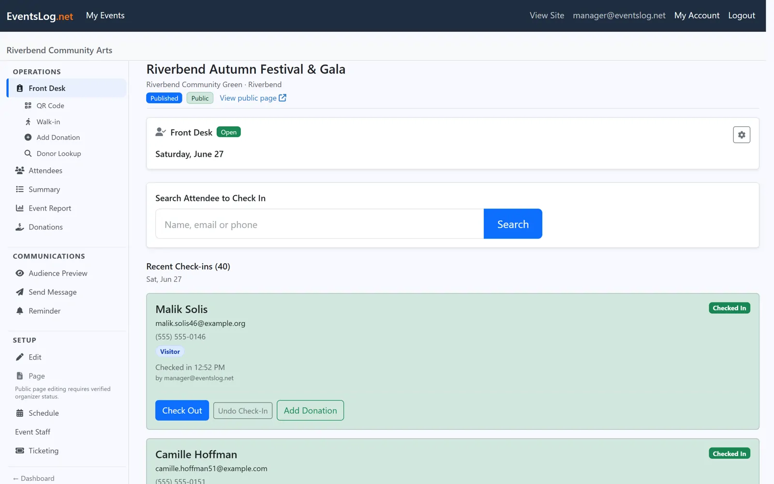The height and width of the screenshot is (484, 774).
Task: Click the Schedule calendar icon
Action: [20, 413]
